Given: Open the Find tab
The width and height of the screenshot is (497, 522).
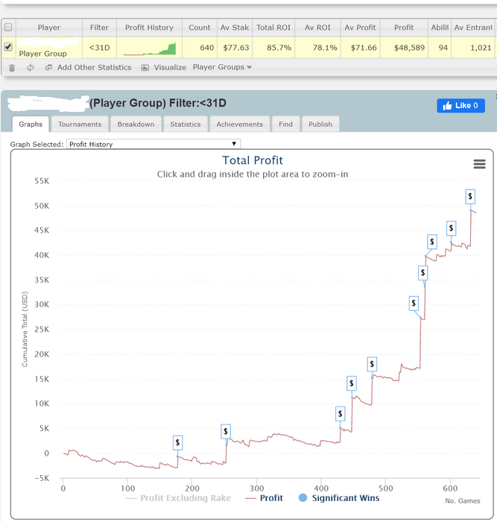Looking at the screenshot, I should coord(286,125).
